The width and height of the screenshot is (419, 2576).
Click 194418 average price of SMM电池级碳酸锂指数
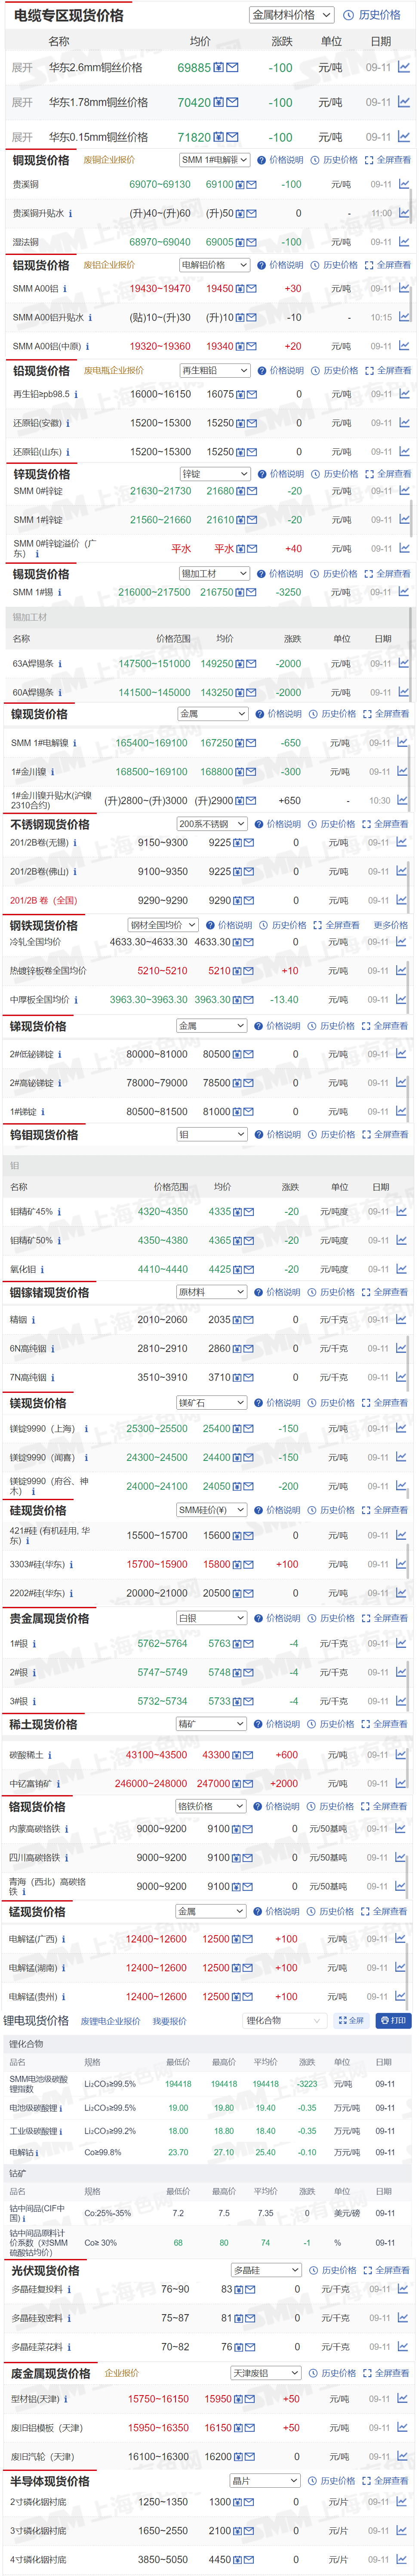coord(266,2084)
